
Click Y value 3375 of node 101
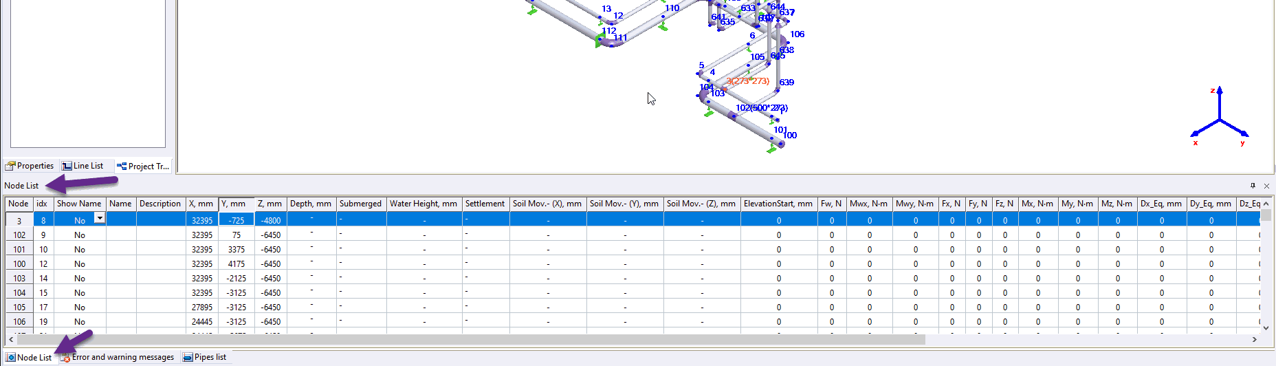[236, 249]
